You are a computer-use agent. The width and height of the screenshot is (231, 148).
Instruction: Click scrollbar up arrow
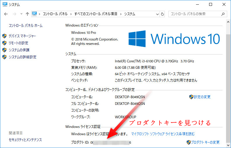(228, 22)
